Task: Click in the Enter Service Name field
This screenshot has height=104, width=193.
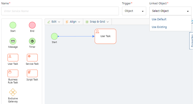Action: pyautogui.click(x=60, y=11)
